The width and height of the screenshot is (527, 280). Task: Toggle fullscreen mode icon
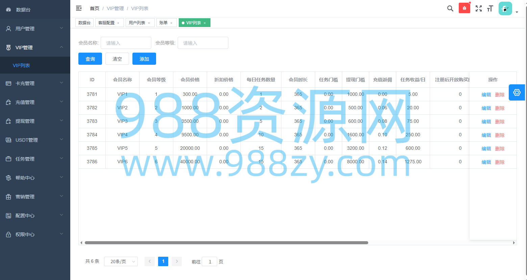click(x=479, y=8)
